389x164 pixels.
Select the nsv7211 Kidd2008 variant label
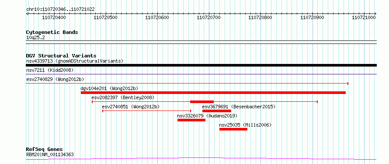[x=50, y=70]
